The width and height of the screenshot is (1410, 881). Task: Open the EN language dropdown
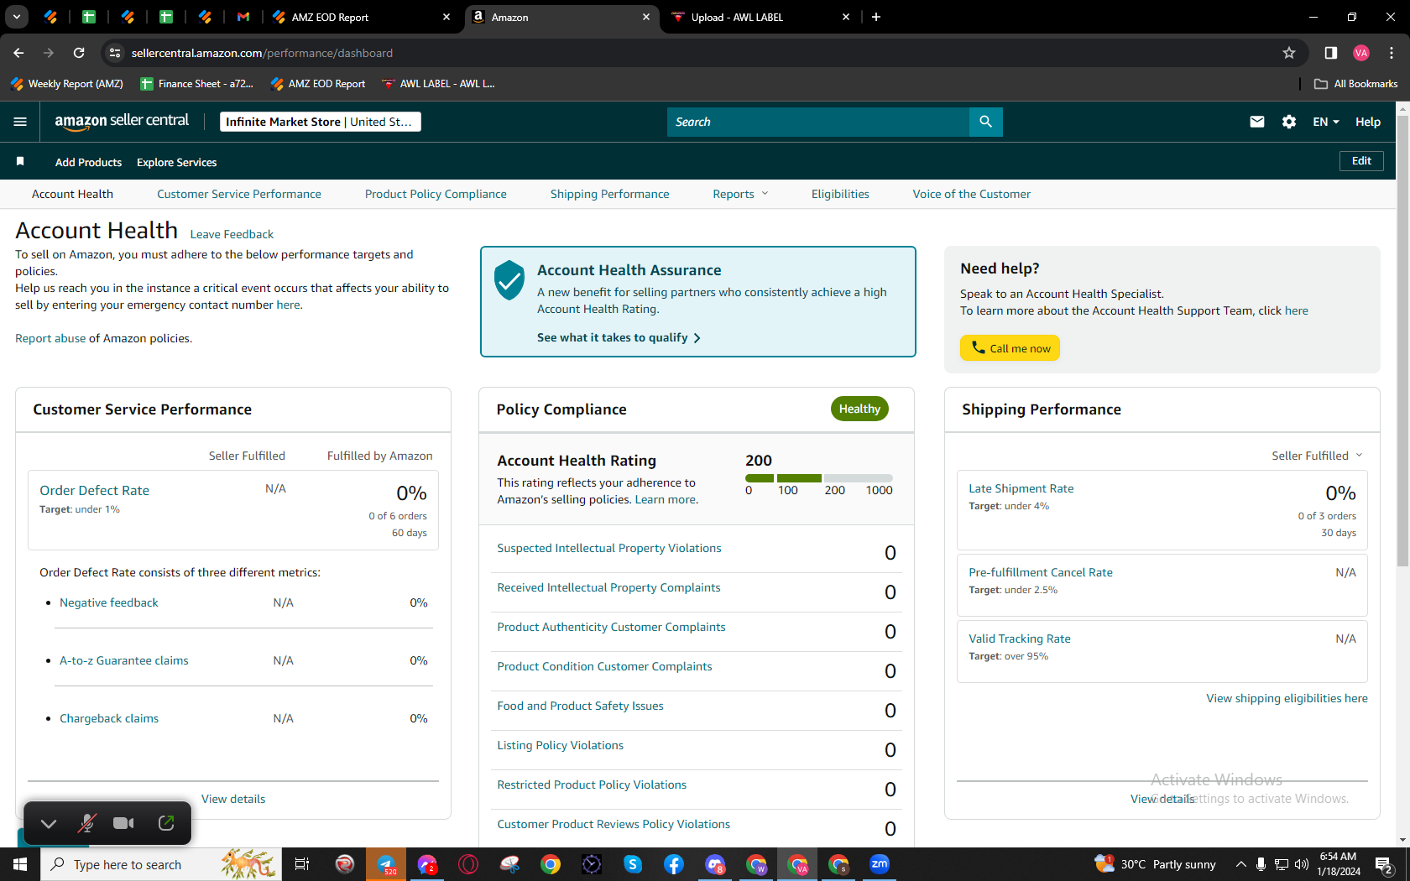click(x=1326, y=122)
